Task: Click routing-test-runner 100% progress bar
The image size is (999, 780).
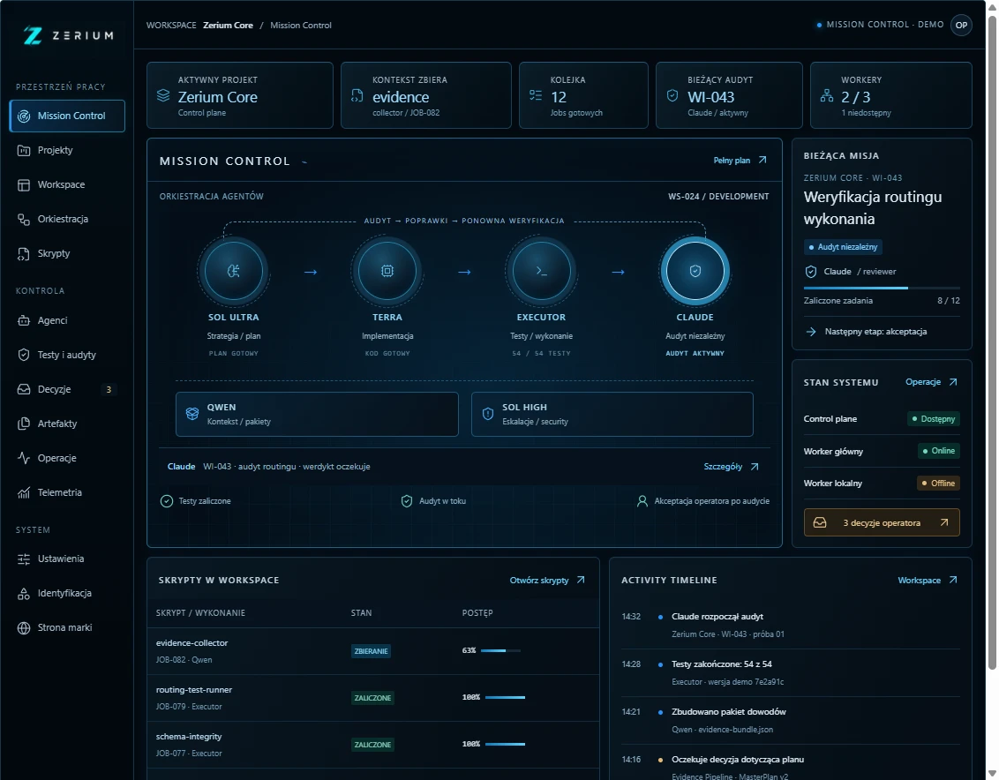Action: (x=505, y=697)
